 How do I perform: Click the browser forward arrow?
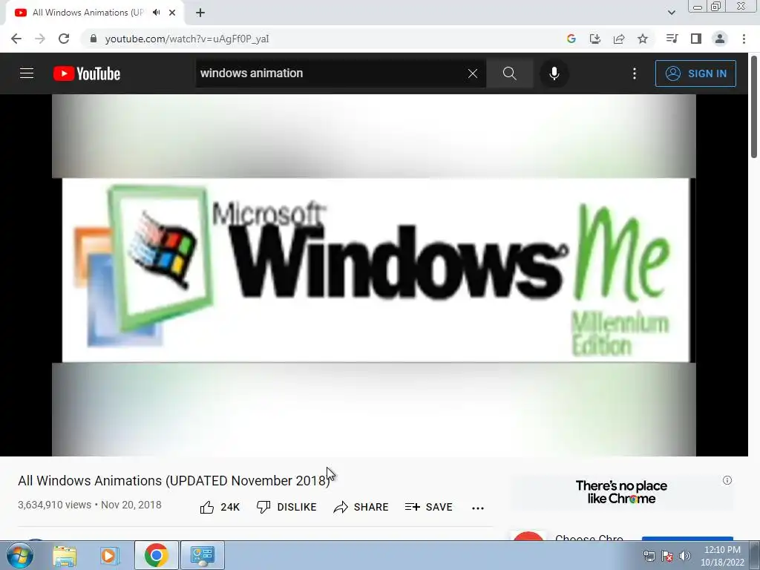point(40,39)
